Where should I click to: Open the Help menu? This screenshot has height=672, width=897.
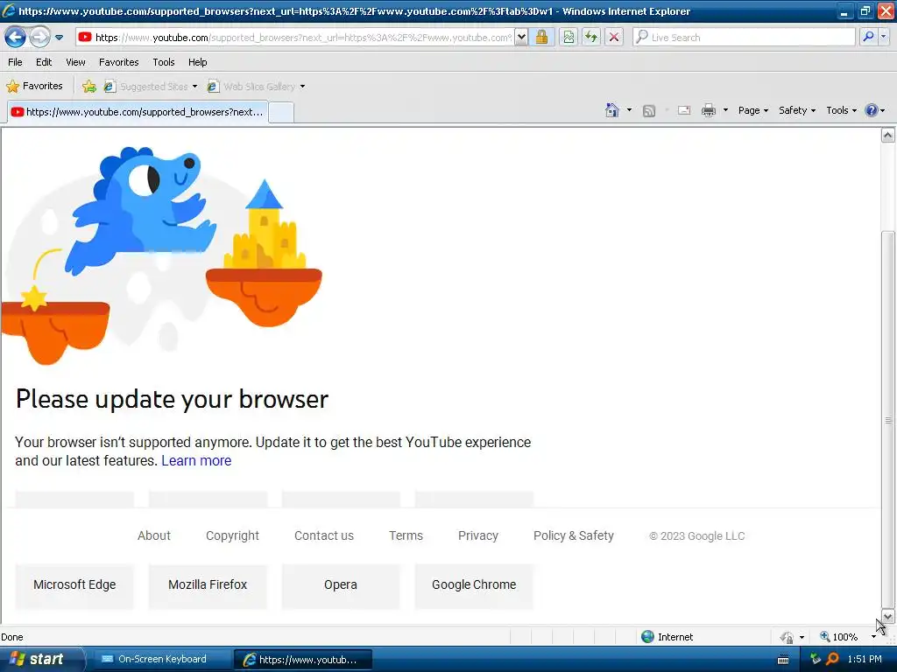point(197,62)
